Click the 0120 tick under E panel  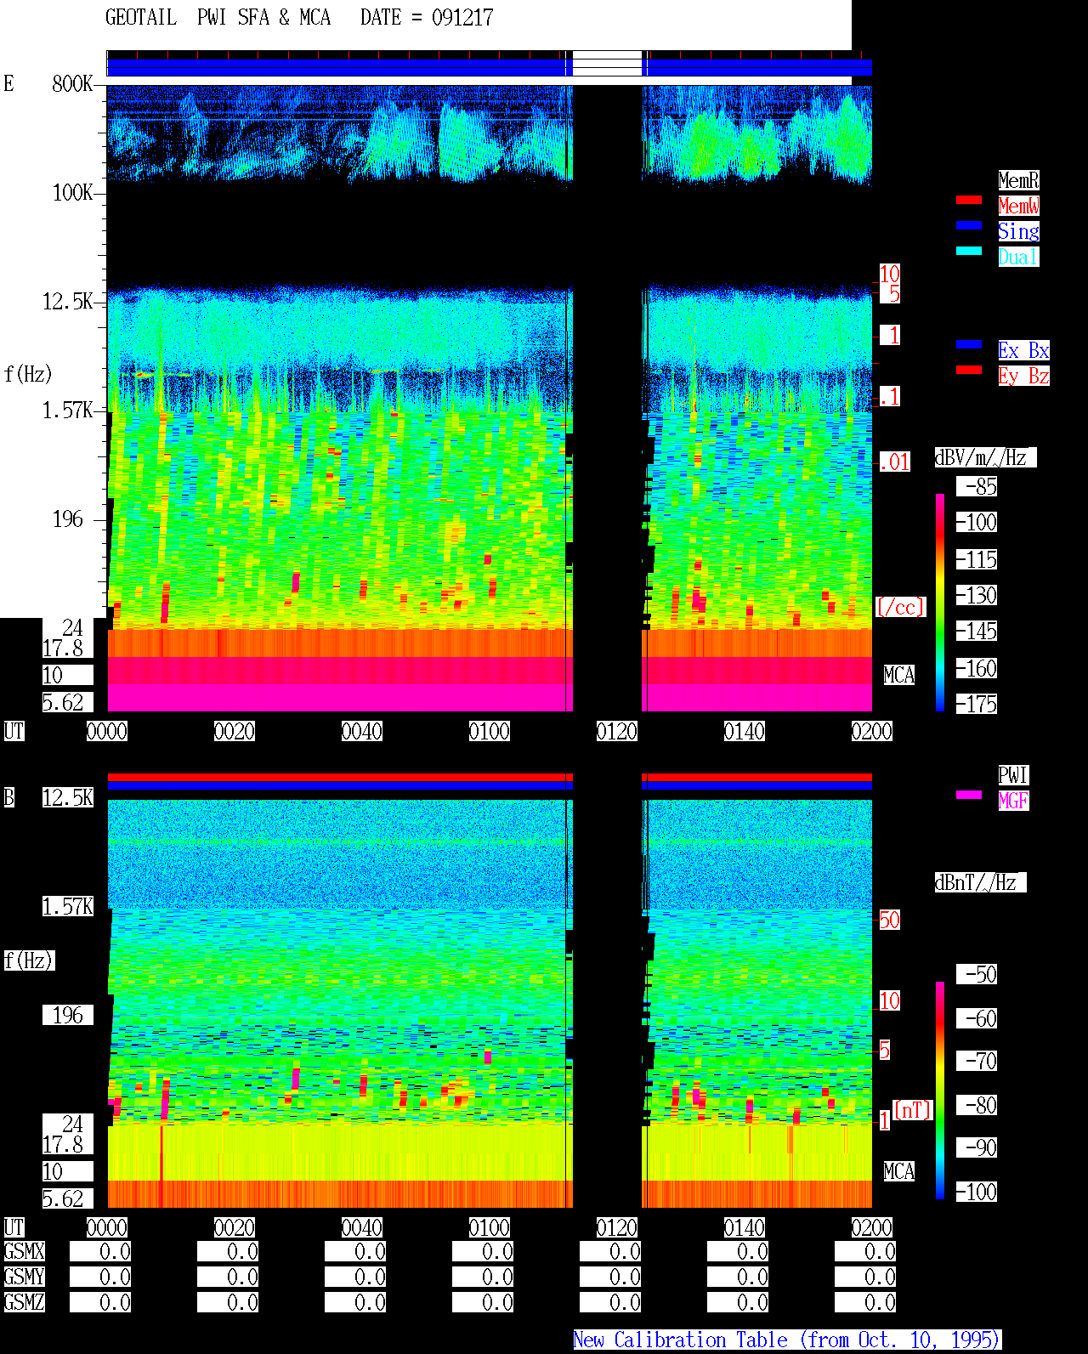click(617, 731)
